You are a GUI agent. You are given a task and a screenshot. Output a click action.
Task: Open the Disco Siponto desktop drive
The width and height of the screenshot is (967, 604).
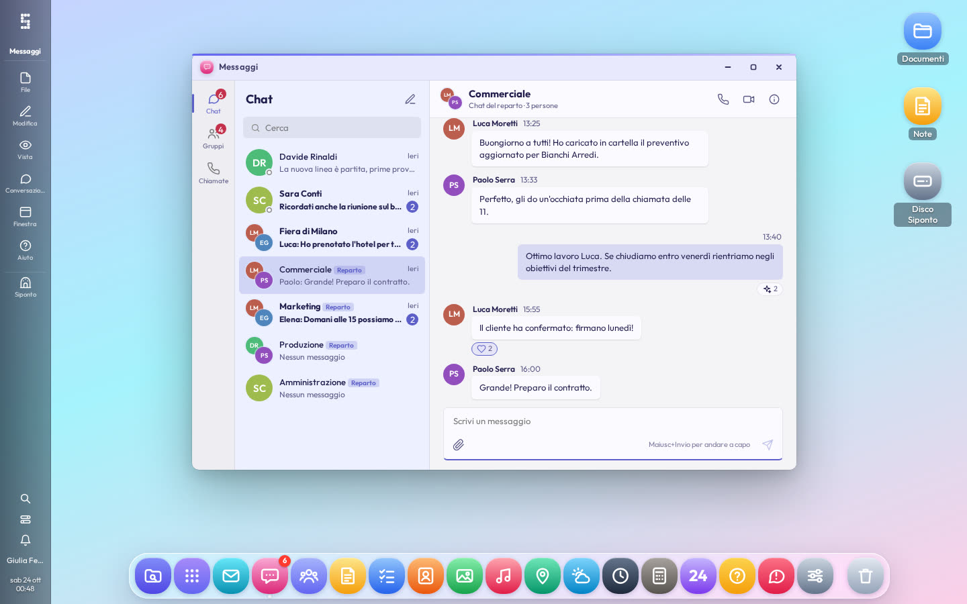pos(923,195)
